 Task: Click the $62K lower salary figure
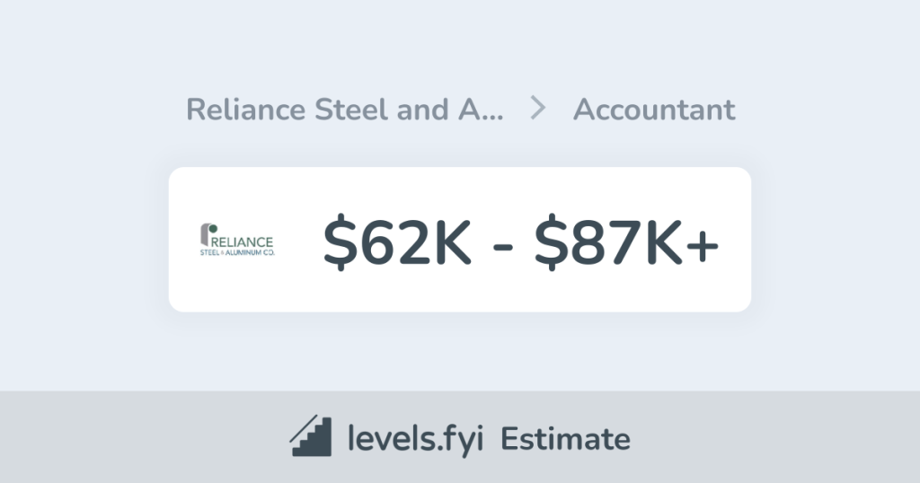tap(396, 241)
